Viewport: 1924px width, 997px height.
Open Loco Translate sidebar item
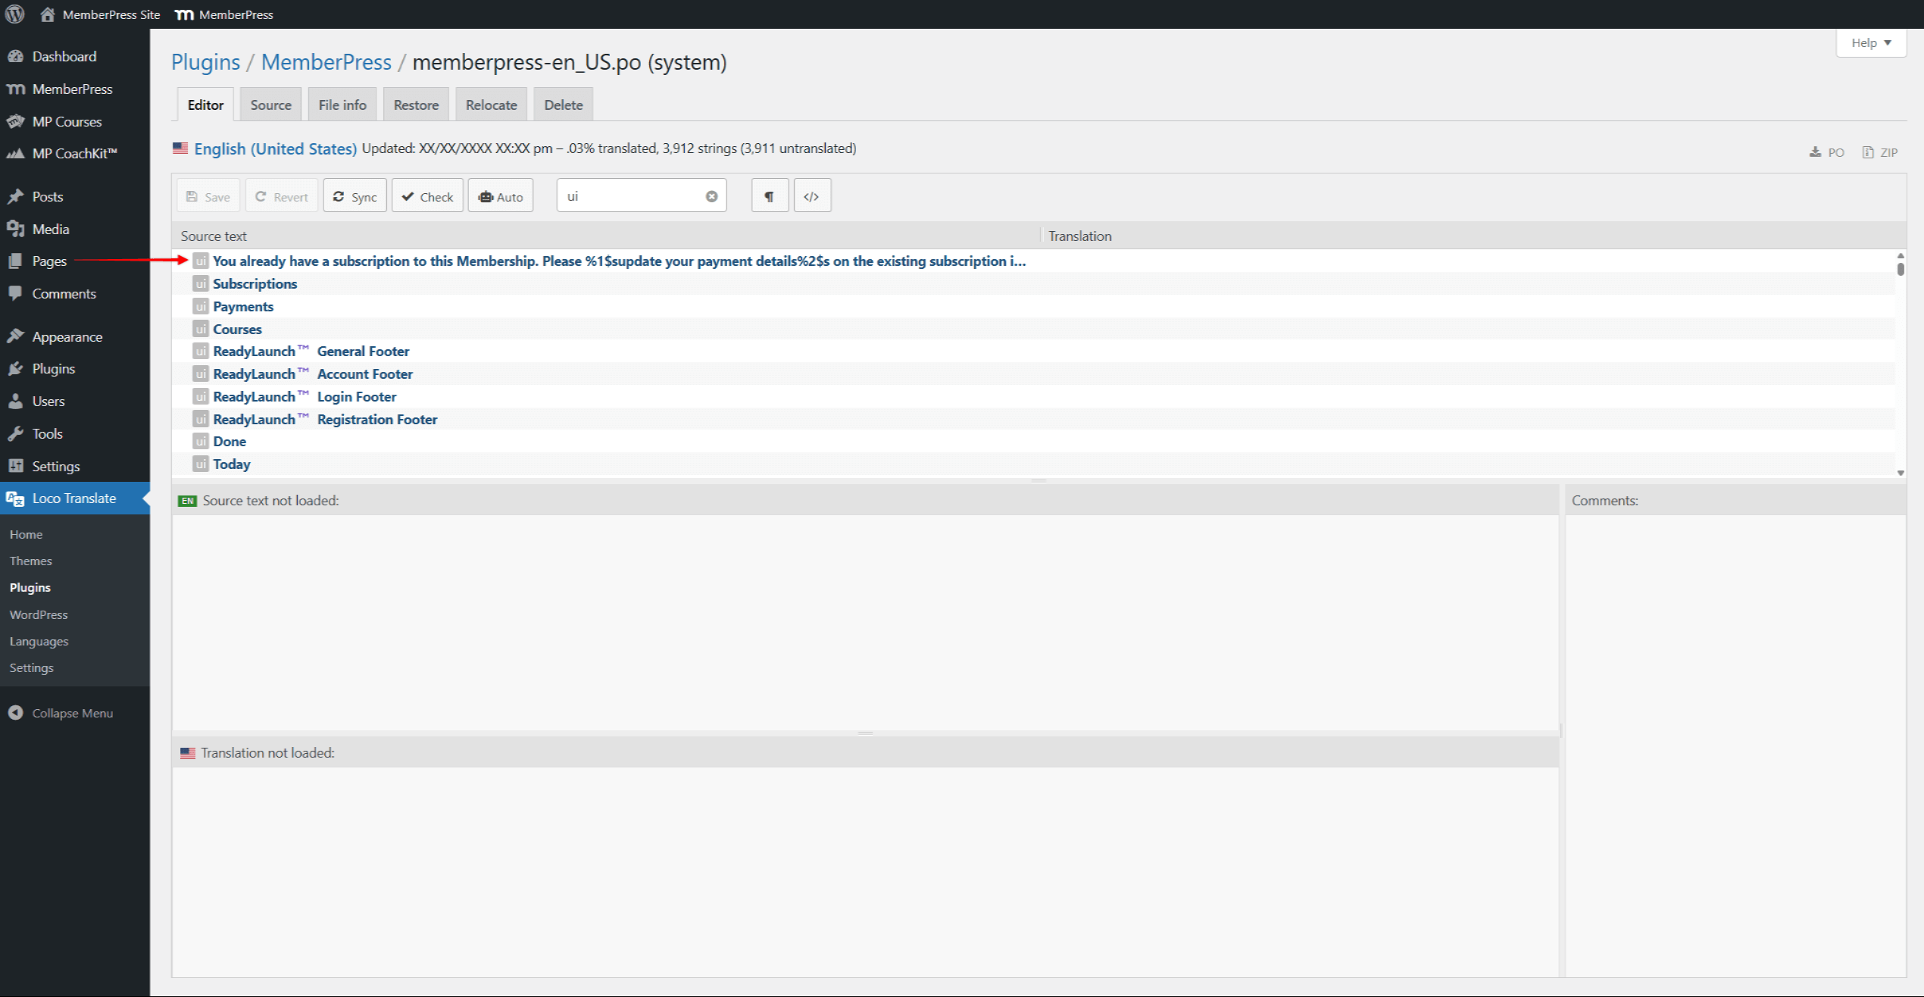74,498
